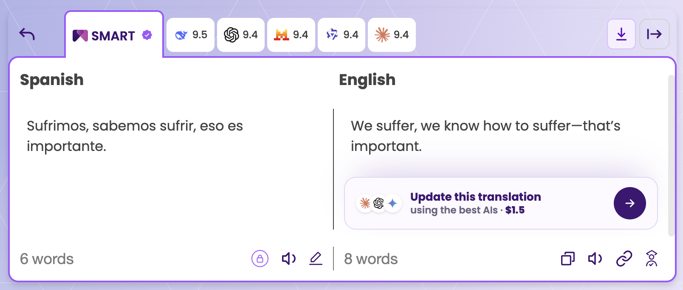Select the Gemini tab scored 9.4

(x=341, y=35)
